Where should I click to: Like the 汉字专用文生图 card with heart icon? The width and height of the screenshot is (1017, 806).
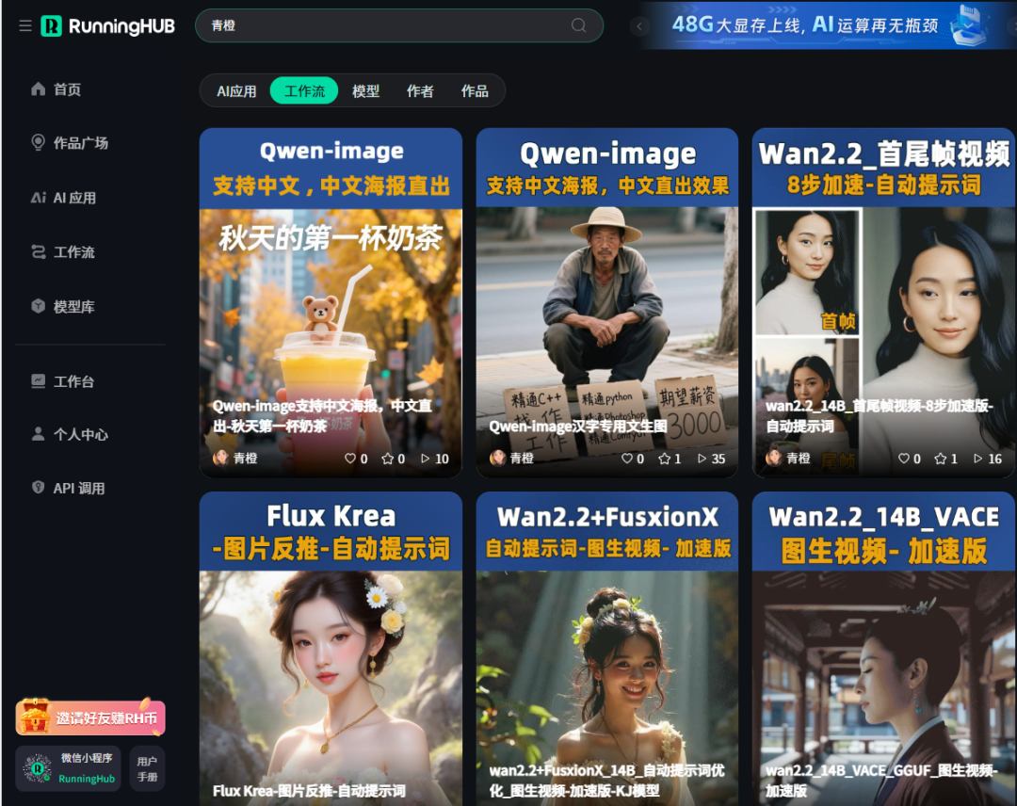[626, 459]
